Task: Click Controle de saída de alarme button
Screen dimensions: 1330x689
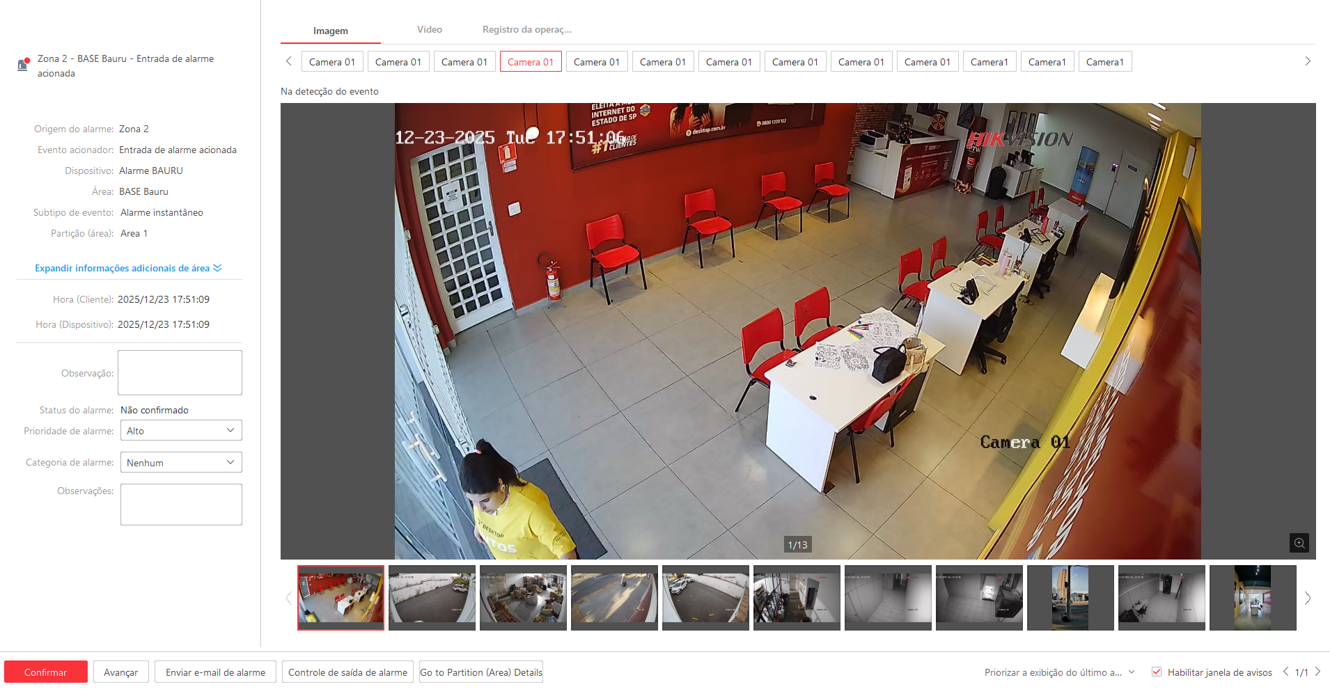Action: 347,672
